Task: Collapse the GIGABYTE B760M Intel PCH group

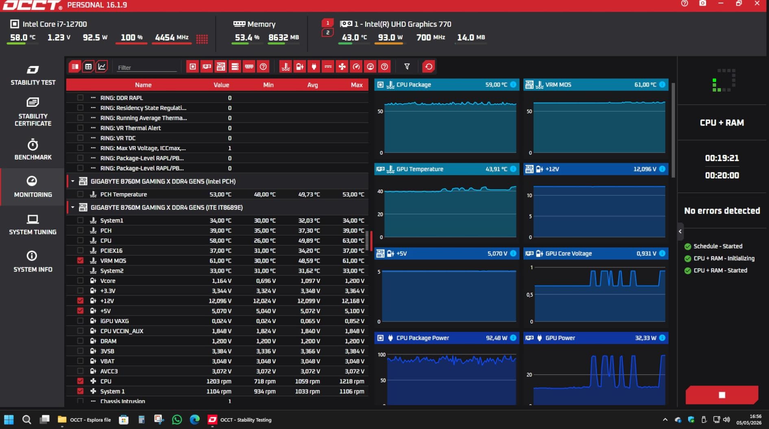Action: click(73, 181)
